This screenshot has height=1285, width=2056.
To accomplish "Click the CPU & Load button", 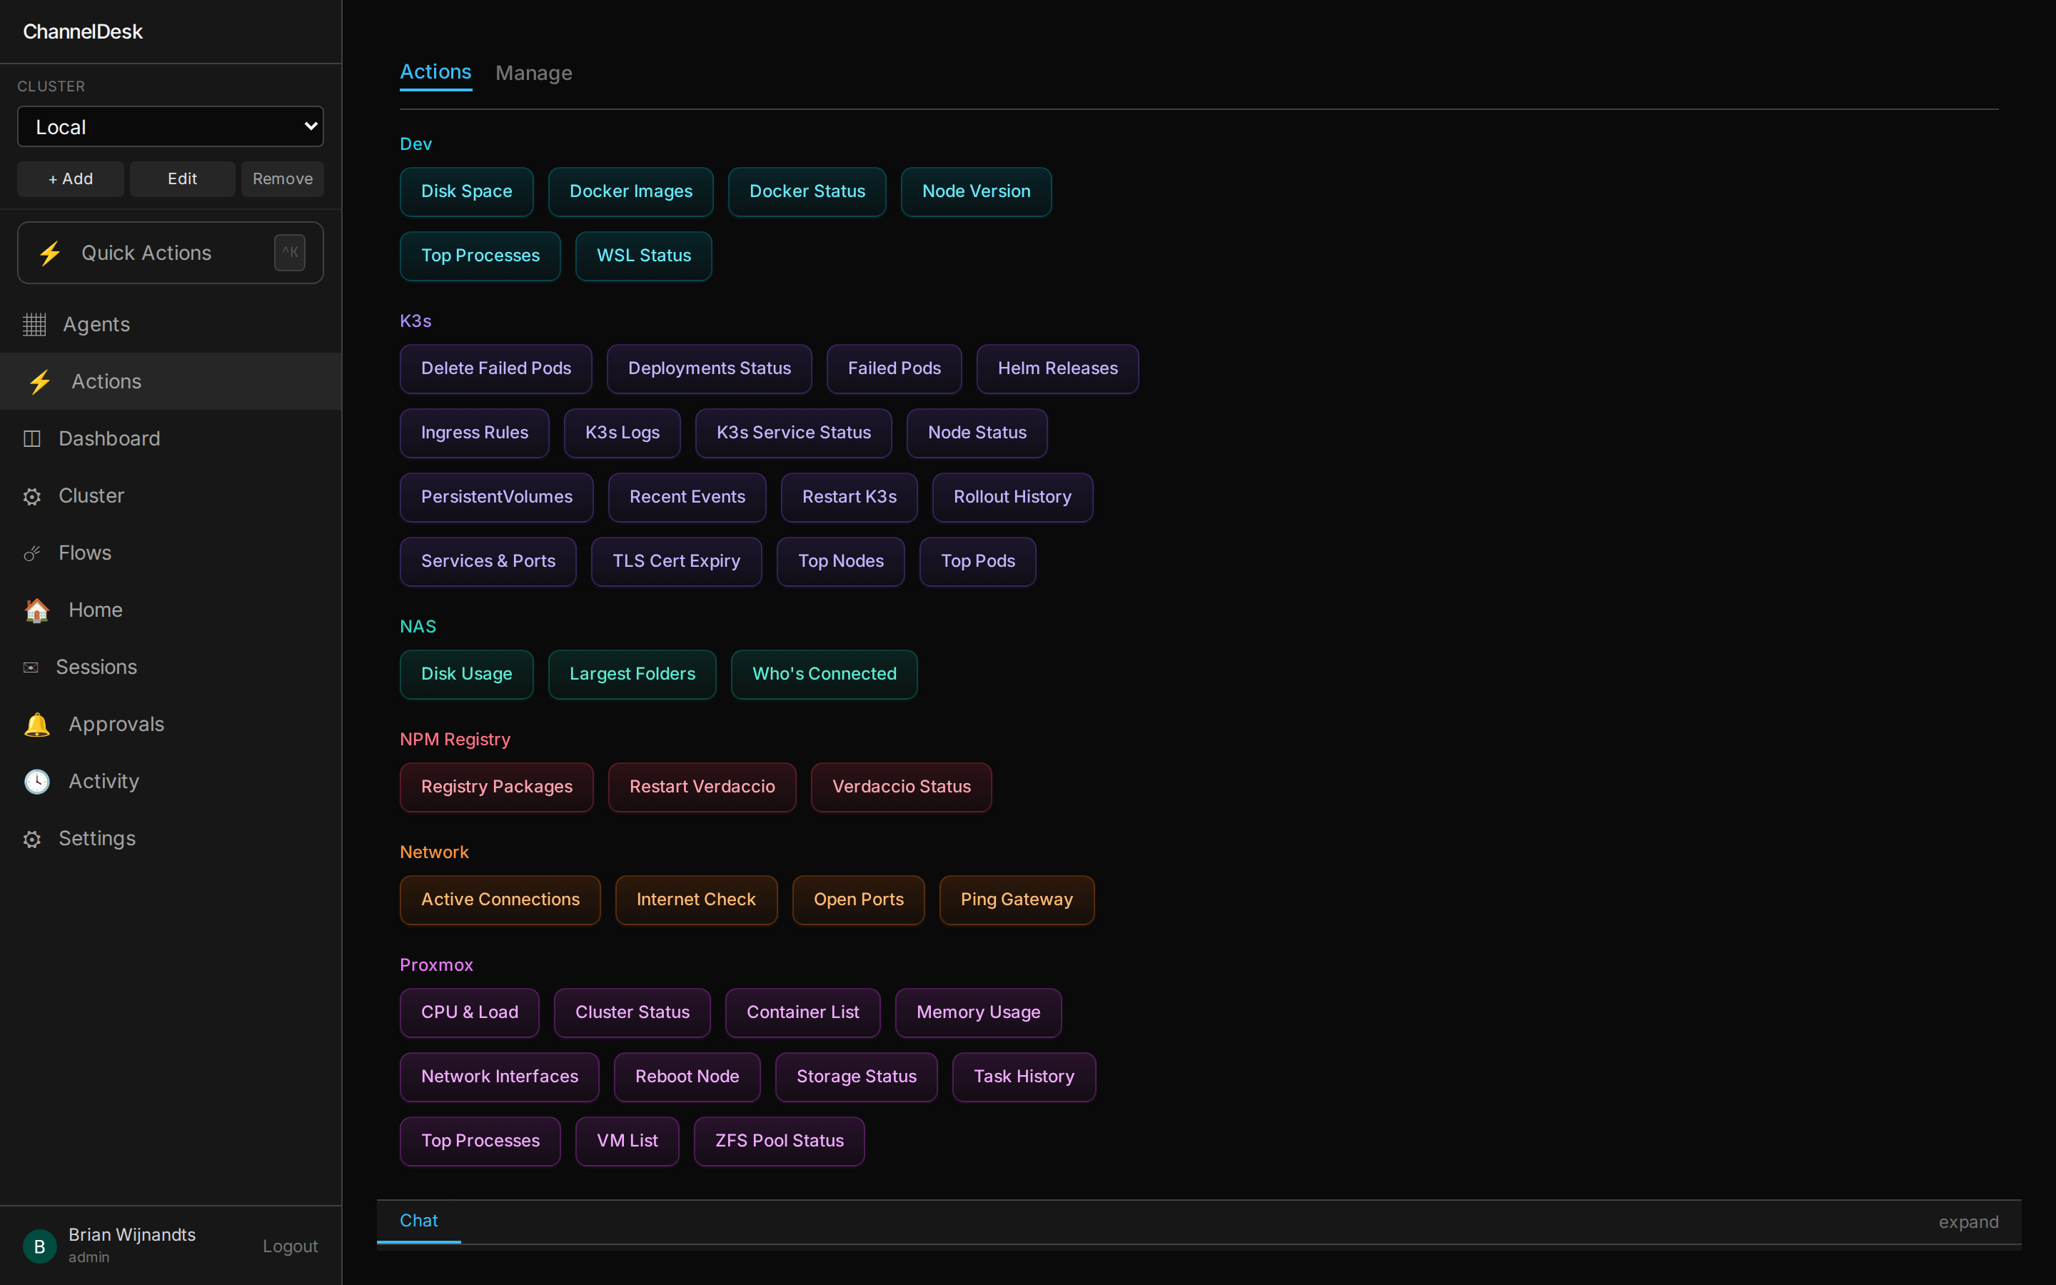I will pos(470,1013).
